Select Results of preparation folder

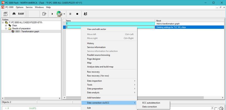(x=21, y=29)
